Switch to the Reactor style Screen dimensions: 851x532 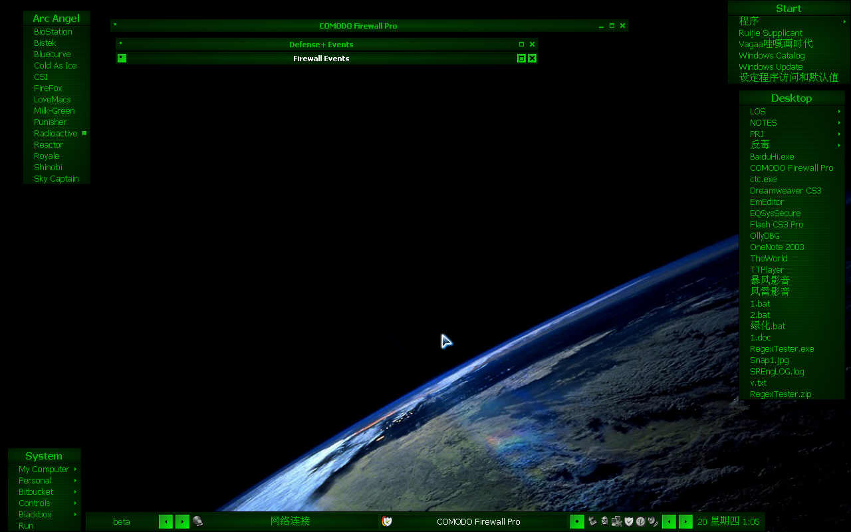[x=49, y=145]
